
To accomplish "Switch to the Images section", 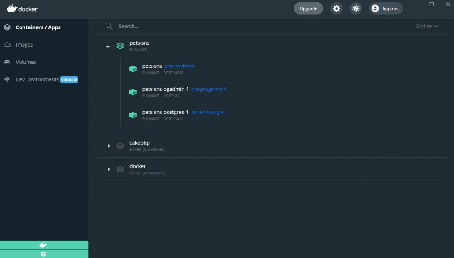I will [x=24, y=45].
